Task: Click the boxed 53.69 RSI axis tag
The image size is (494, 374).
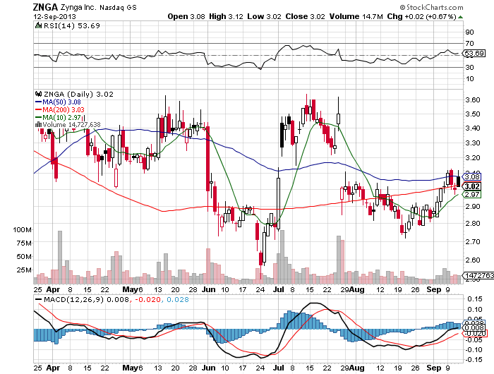Action: coord(474,53)
